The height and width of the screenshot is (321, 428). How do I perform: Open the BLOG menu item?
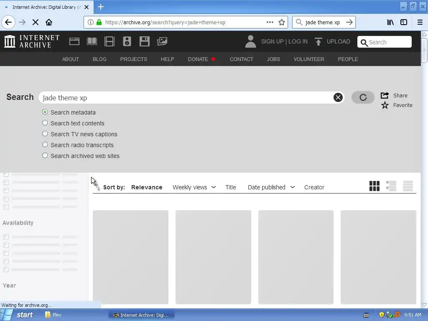pos(99,59)
